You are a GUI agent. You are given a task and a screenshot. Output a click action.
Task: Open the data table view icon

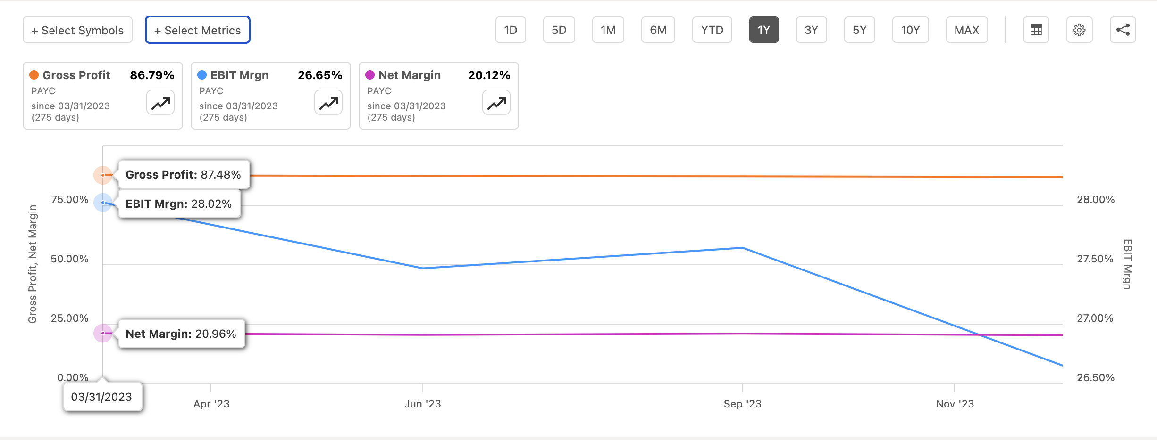(x=1036, y=29)
